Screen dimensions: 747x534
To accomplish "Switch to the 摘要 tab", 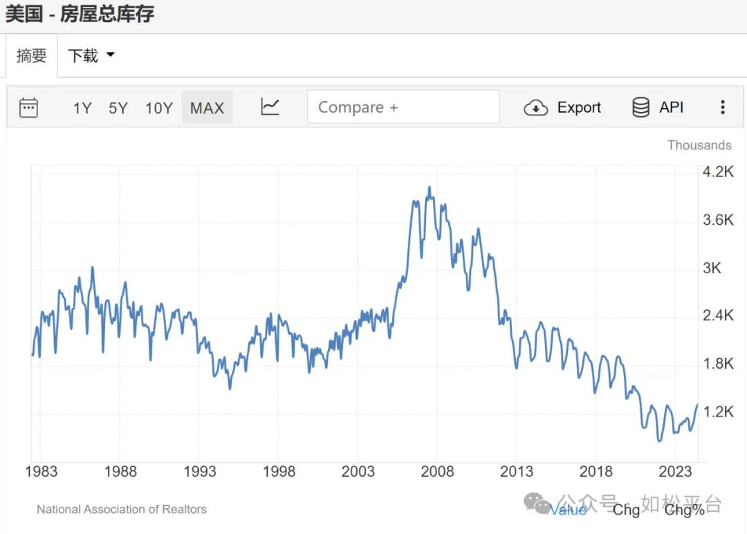I will (x=32, y=55).
